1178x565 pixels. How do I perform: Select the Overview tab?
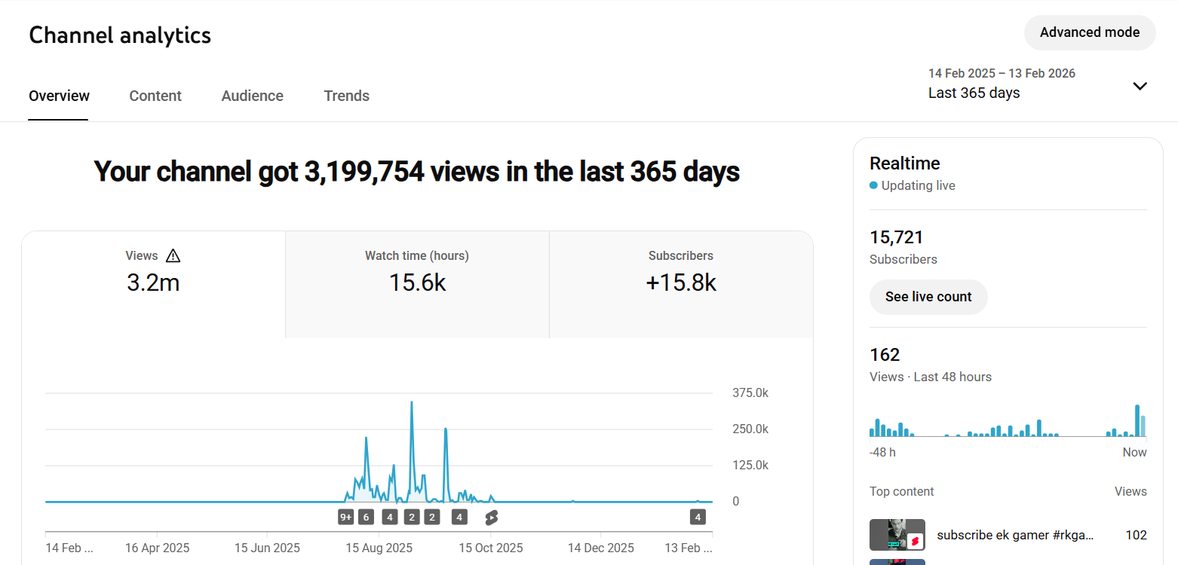pos(59,96)
